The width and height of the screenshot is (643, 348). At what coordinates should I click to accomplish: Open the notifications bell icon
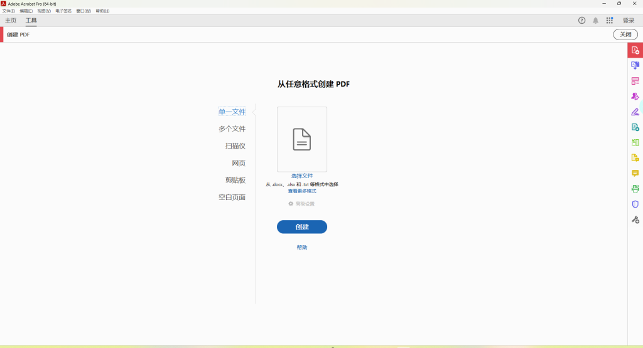tap(595, 21)
